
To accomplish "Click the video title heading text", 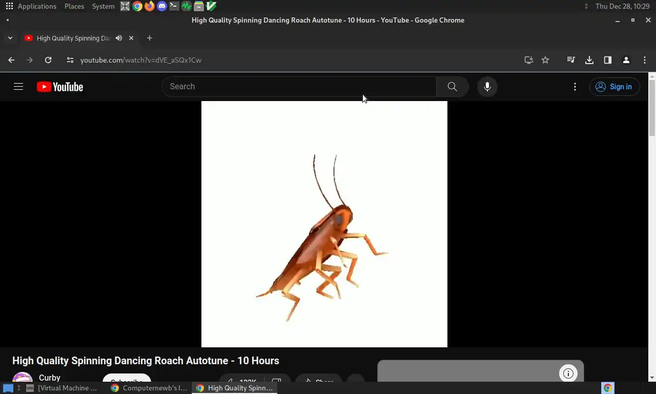I will pos(146,361).
